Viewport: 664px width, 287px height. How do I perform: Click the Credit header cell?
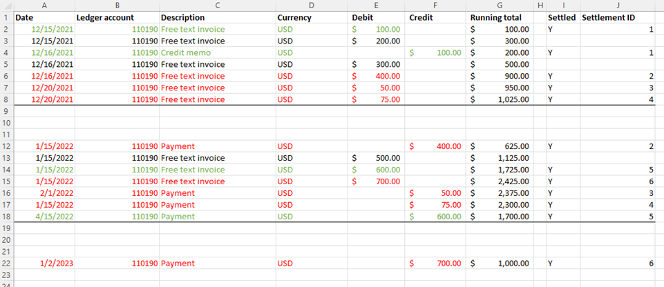click(x=435, y=18)
